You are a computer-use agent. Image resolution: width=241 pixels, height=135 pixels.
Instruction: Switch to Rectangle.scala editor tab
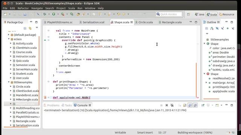(170, 22)
